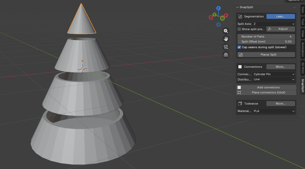This screenshot has width=305, height=169.
Task: Click the zoom view magnifier icon
Action: click(x=226, y=31)
